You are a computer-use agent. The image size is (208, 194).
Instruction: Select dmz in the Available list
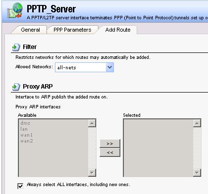pos(25,123)
